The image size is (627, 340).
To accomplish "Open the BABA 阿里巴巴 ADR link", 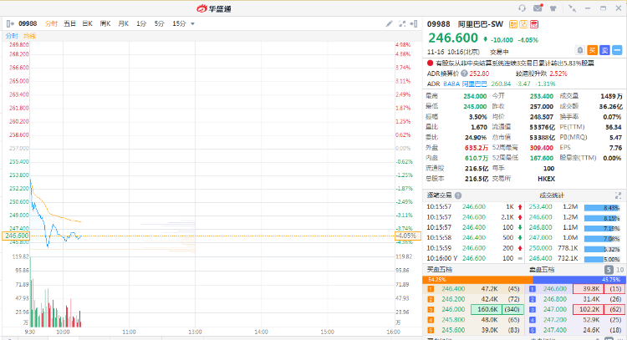I will click(465, 84).
